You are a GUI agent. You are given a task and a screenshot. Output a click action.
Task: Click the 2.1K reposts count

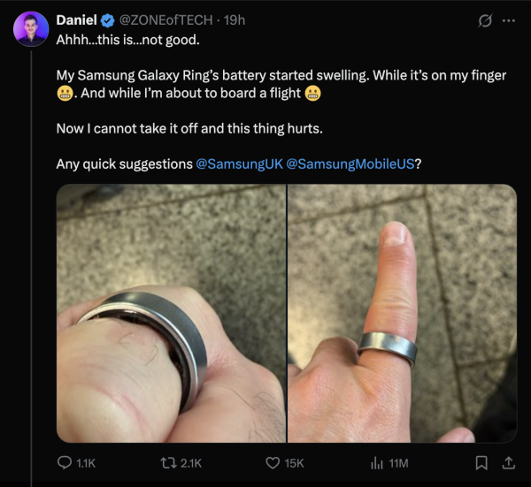click(191, 462)
